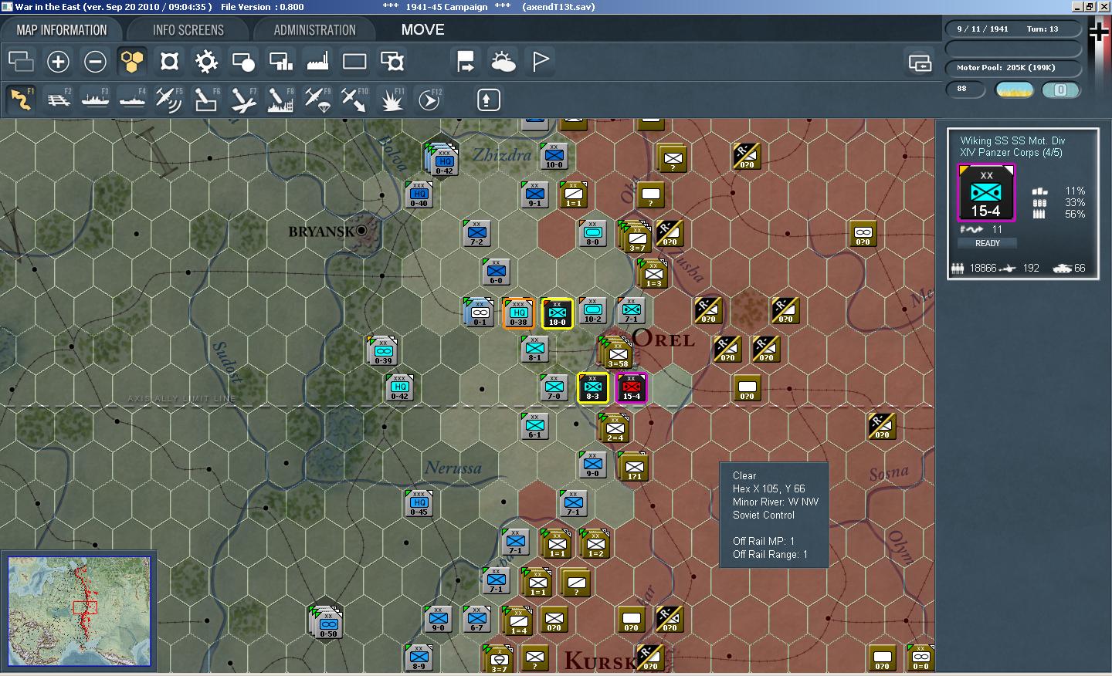Zoom in the map with plus icon
Image resolution: width=1112 pixels, height=676 pixels.
coord(58,61)
